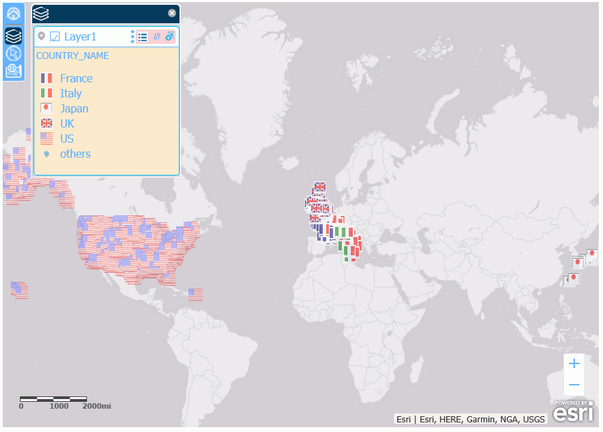
Task: Select the others legend label
Action: point(75,154)
